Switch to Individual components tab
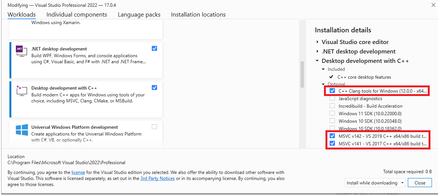Viewport: 438px width, 195px height. point(77,14)
